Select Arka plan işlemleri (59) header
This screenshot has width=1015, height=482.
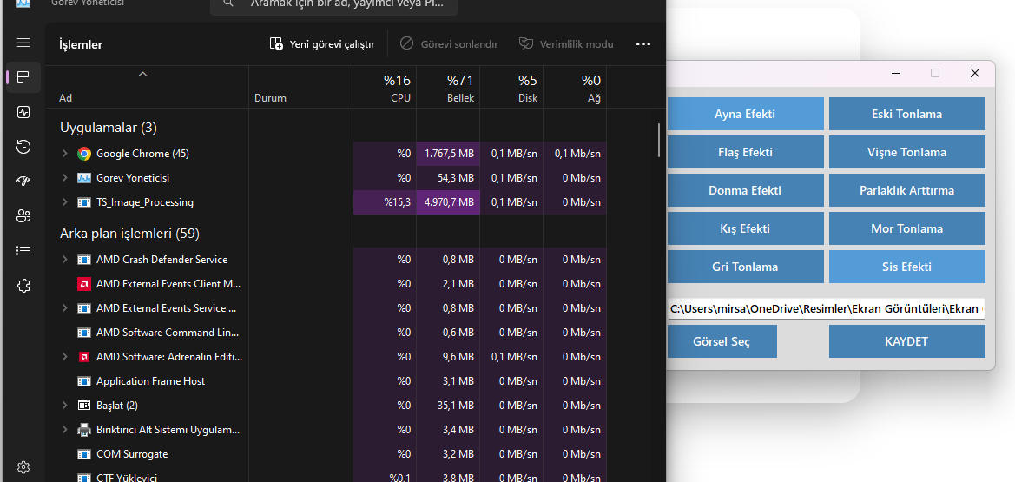[x=129, y=233]
